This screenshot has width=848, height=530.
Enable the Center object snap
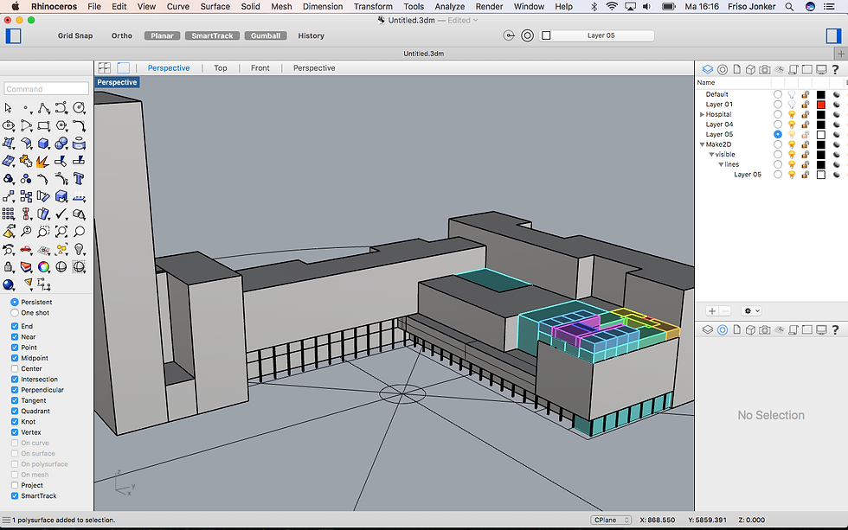click(x=15, y=368)
